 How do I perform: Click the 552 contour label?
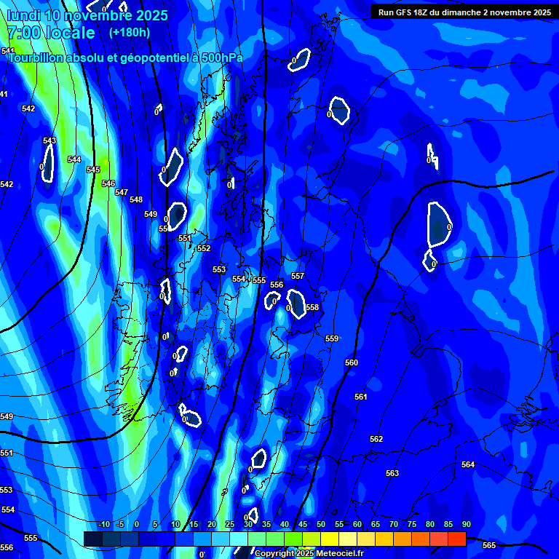tap(204, 248)
